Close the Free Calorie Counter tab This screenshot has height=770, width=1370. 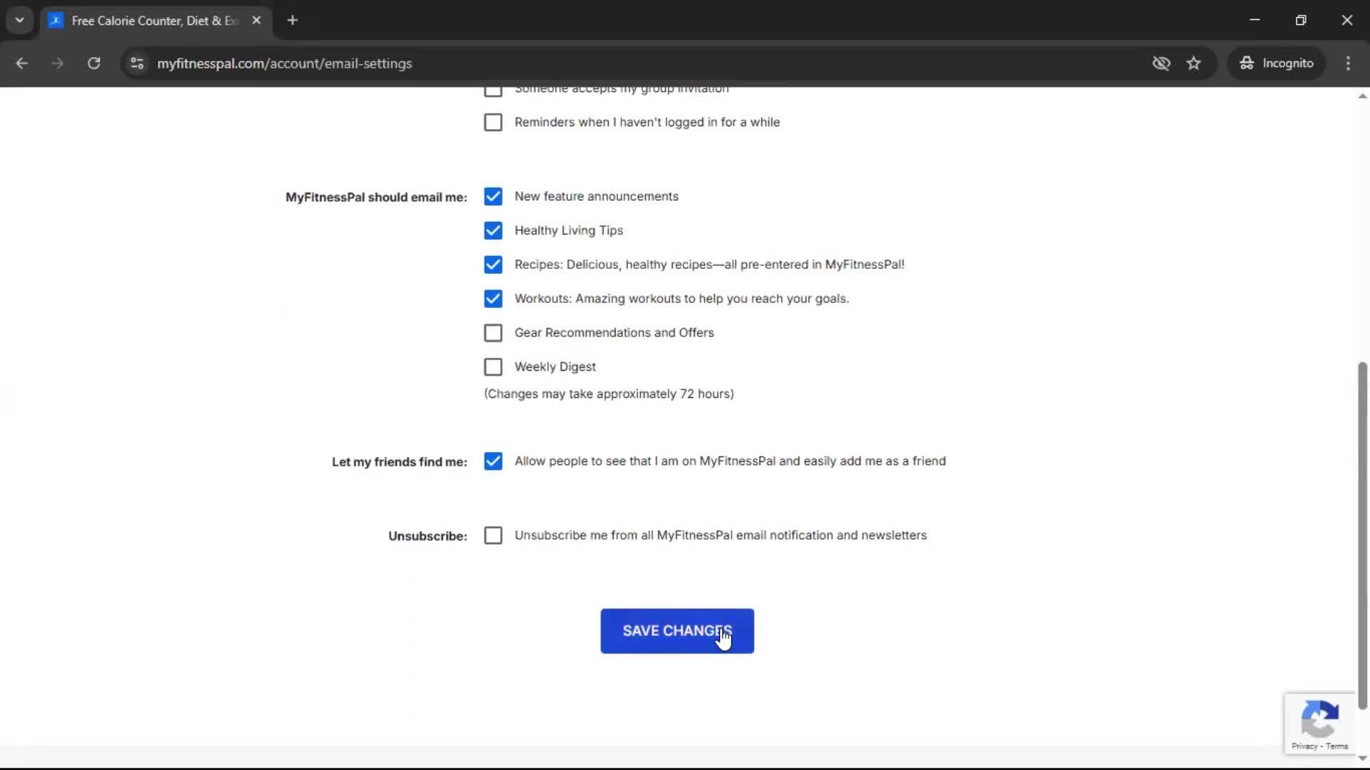click(257, 20)
